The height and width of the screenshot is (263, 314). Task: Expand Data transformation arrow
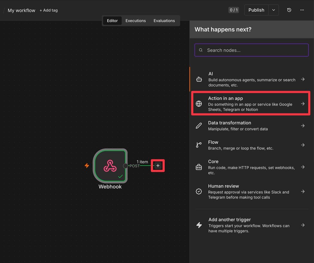[303, 126]
